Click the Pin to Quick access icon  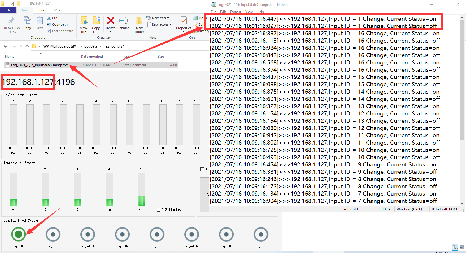click(x=11, y=21)
